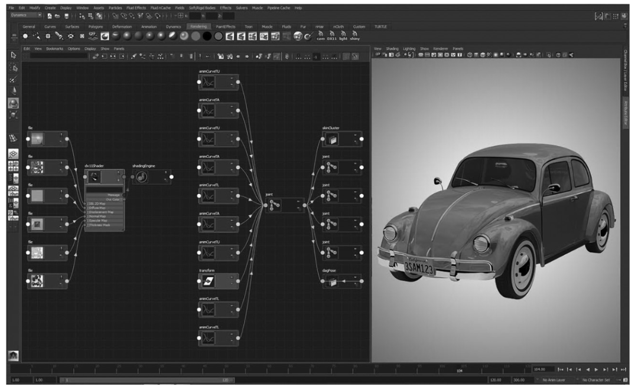Open the Bookmarks menu in node editor

[54, 49]
